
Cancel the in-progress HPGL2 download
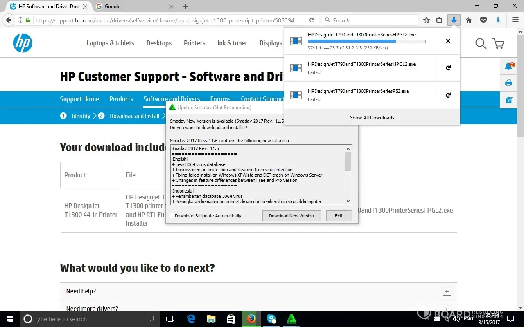448,41
